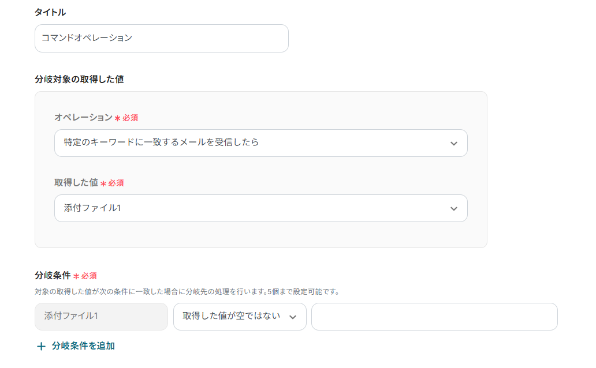
Task: Click the empty condition value input field
Action: (x=434, y=317)
